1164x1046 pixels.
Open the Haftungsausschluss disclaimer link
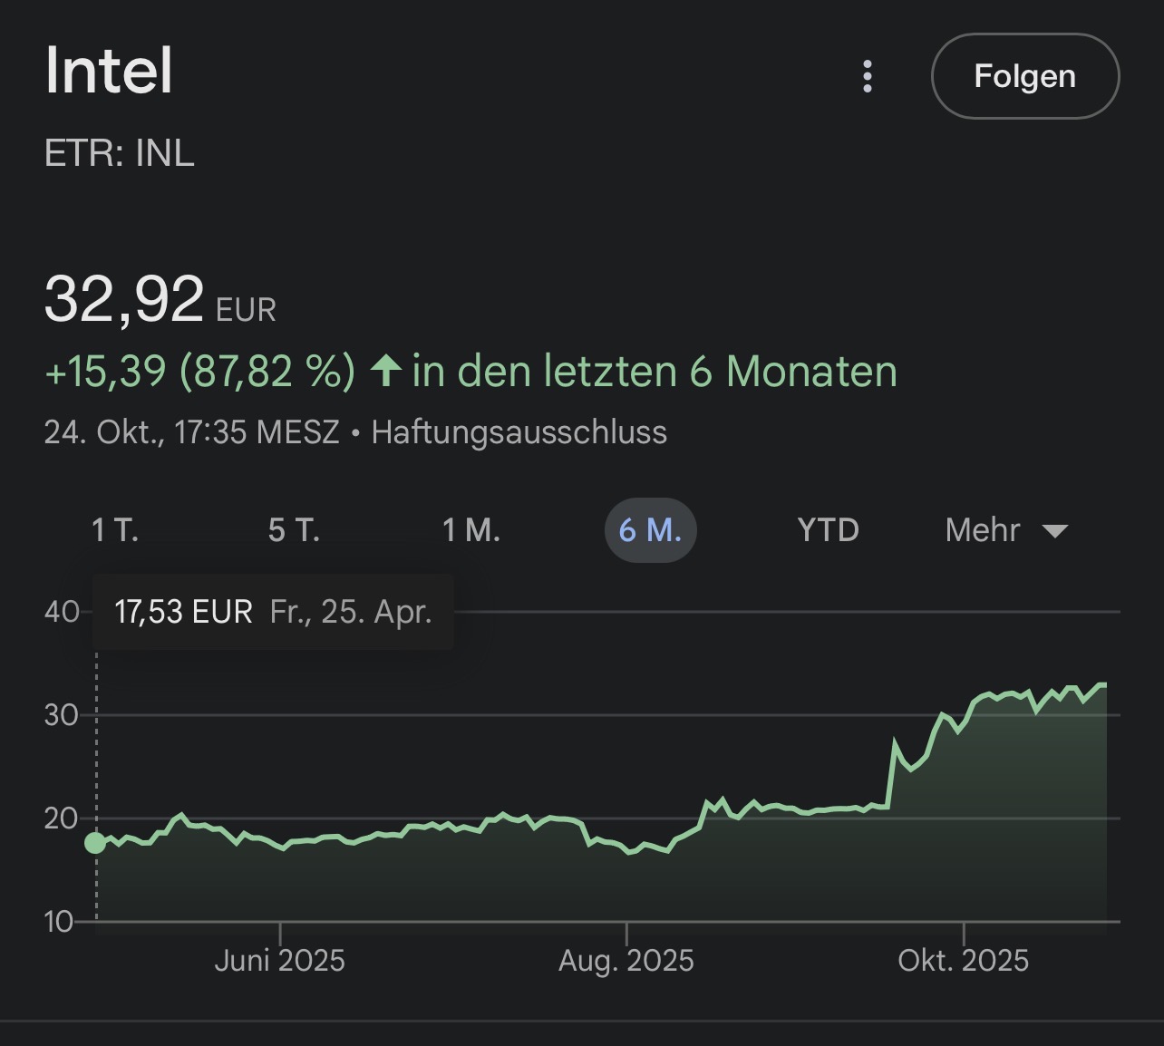(x=519, y=432)
